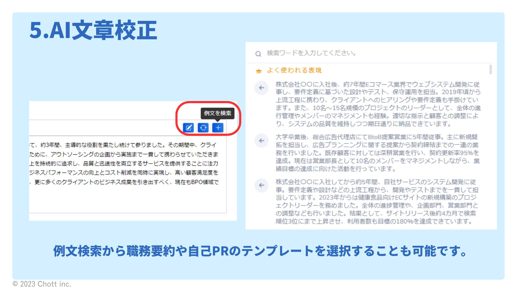
Task: Click the magnifier search icon
Action: pyautogui.click(x=258, y=54)
